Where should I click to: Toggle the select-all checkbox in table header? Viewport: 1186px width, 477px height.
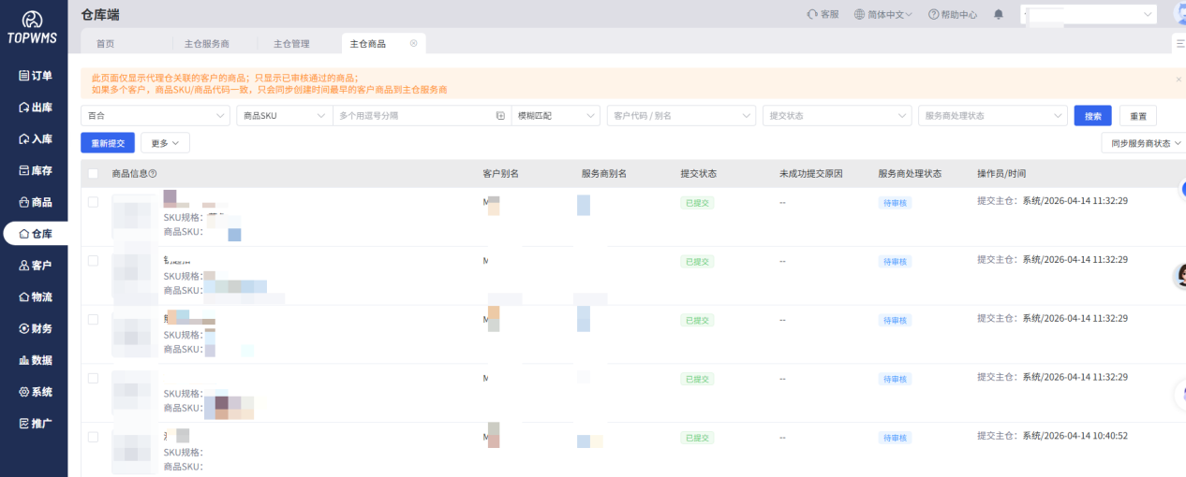93,173
